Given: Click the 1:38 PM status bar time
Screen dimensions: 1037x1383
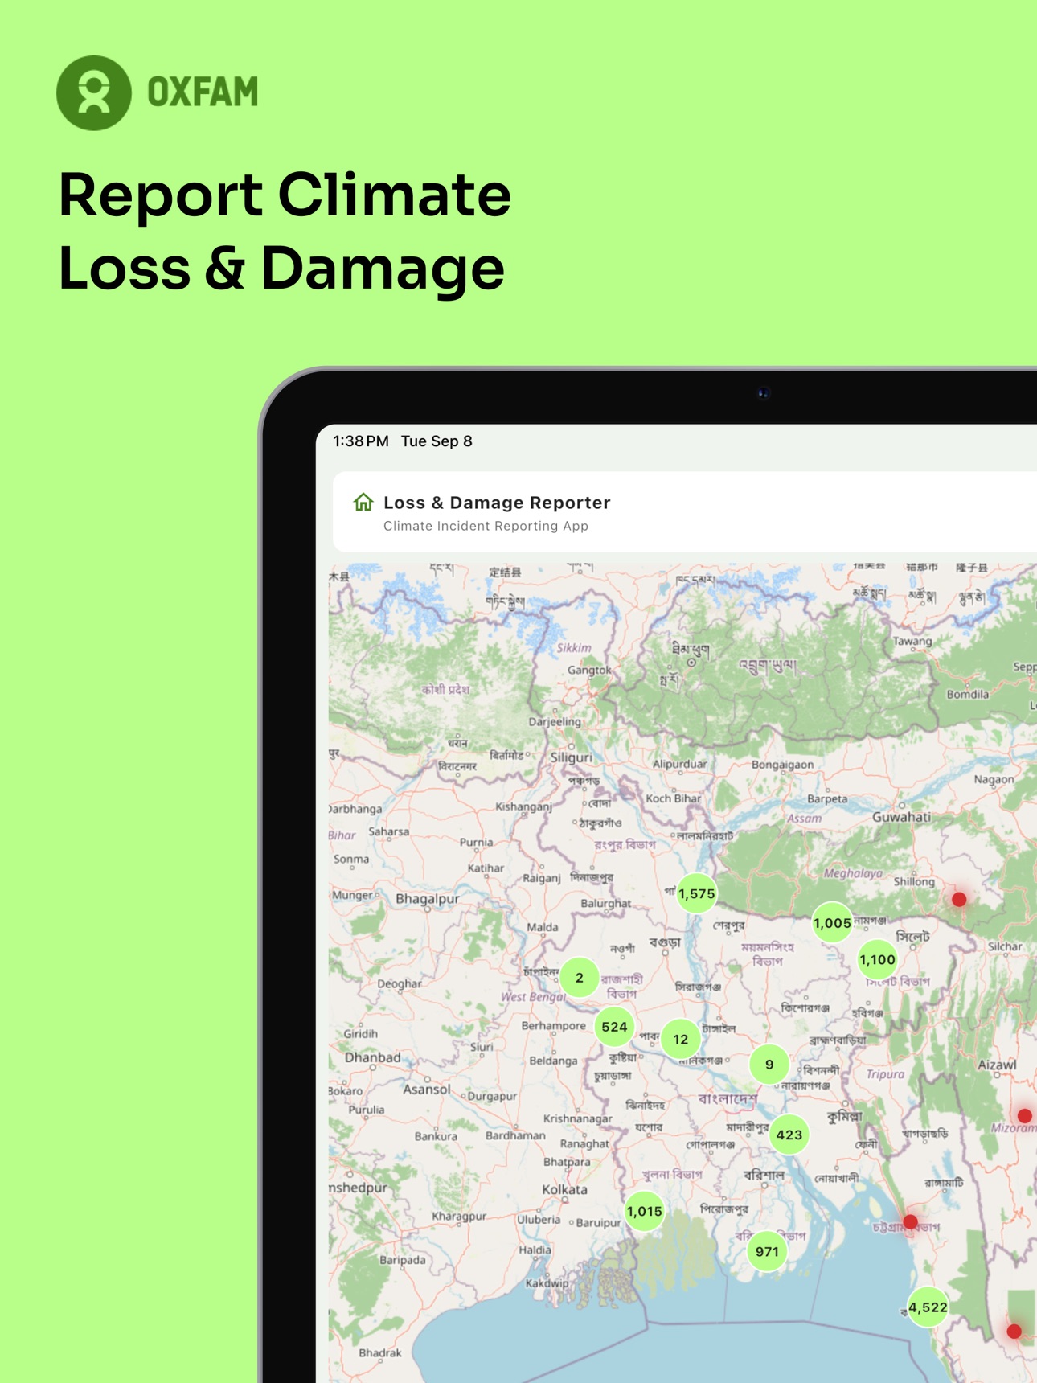Looking at the screenshot, I should [x=361, y=441].
